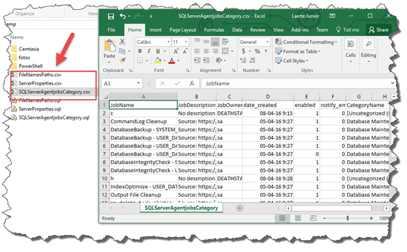Open the Add-ins tab
Screen dimensions: 407x252
(300, 30)
